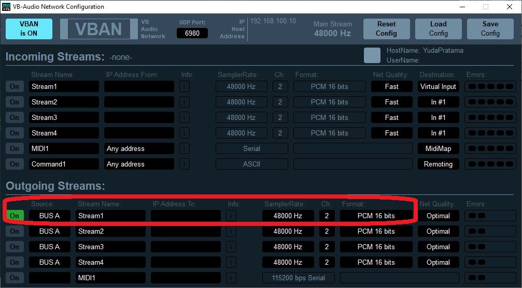The width and height of the screenshot is (522, 288).
Task: Enable outgoing MIDI1 stream
Action: [x=15, y=278]
